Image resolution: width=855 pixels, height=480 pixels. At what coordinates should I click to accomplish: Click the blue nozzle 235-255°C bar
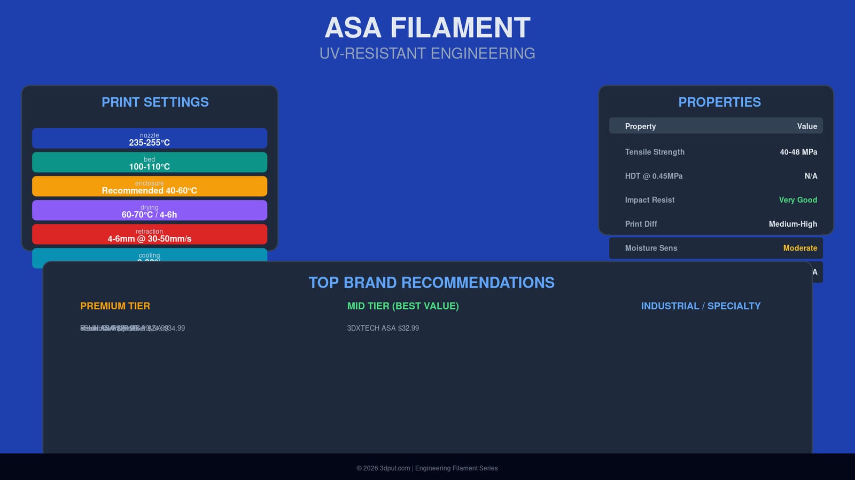[x=150, y=139]
